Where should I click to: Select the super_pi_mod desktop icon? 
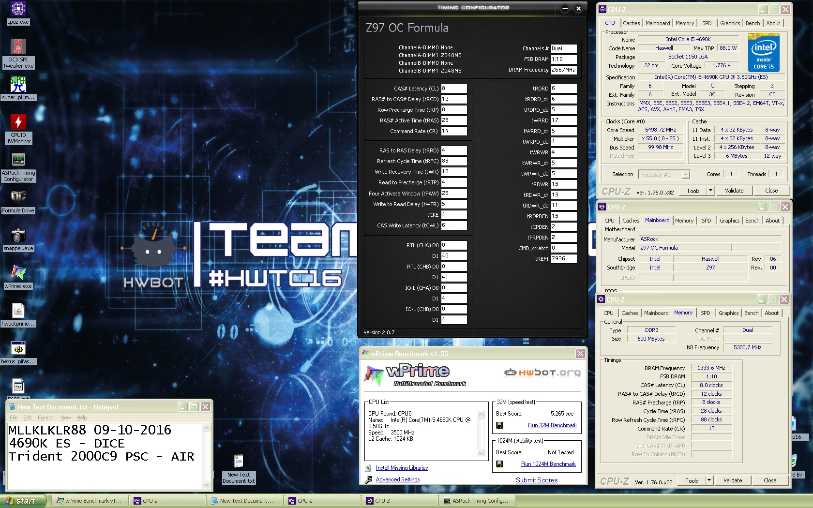[x=18, y=89]
